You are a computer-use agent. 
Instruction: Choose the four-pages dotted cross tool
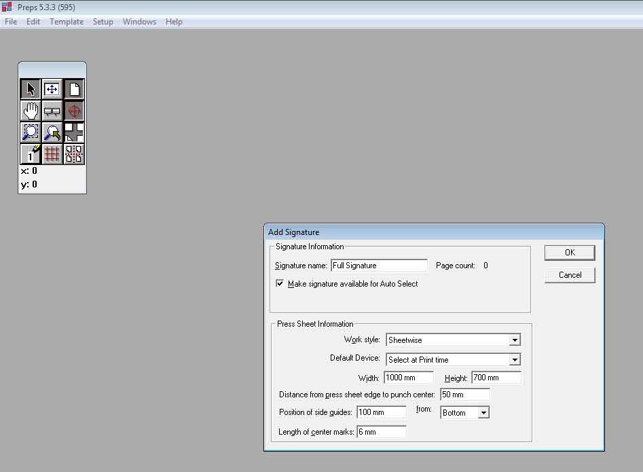click(74, 154)
